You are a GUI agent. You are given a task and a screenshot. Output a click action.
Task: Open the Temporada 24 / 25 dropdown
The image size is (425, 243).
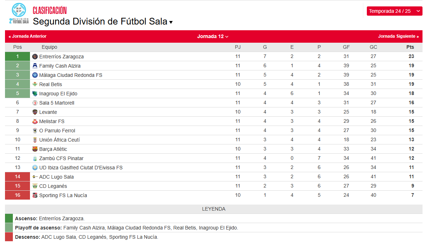[x=394, y=11]
